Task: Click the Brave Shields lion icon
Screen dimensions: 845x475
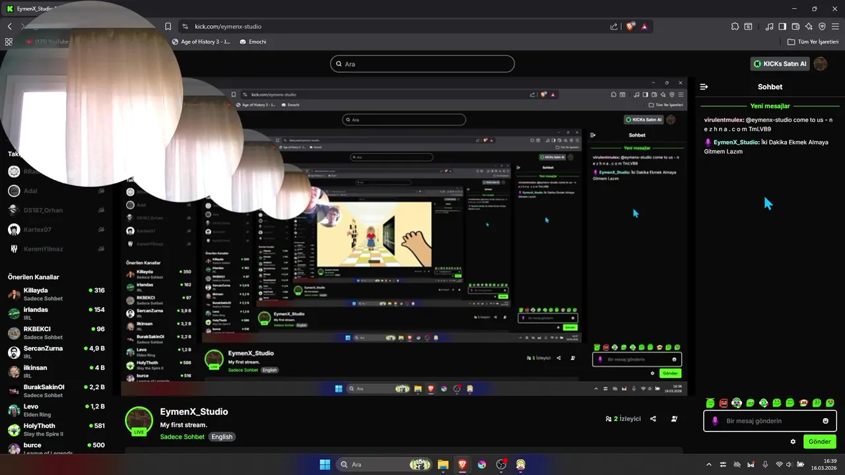Action: pos(630,26)
